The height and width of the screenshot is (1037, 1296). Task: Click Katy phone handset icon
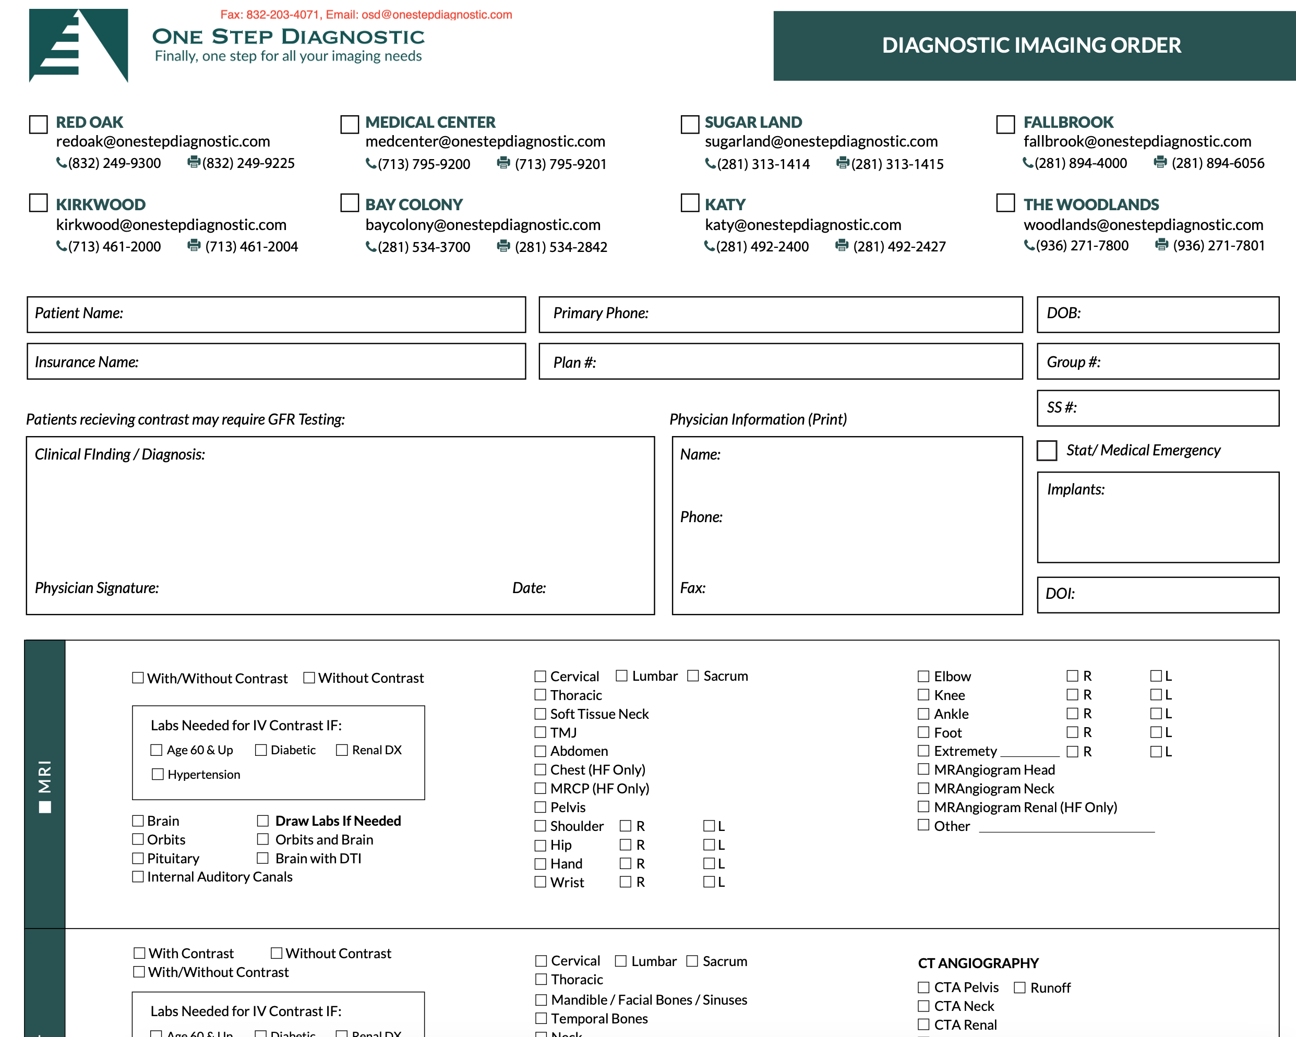[710, 246]
